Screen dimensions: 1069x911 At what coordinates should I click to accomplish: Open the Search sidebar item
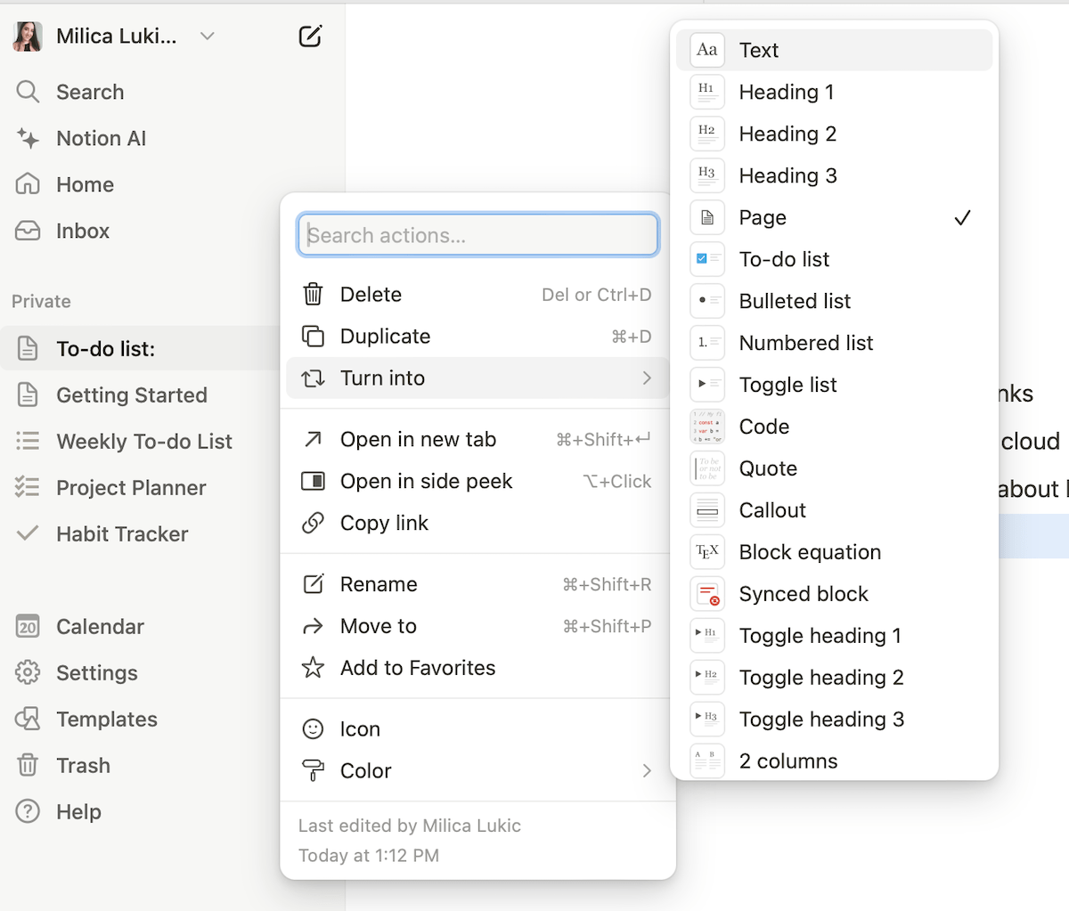click(89, 92)
